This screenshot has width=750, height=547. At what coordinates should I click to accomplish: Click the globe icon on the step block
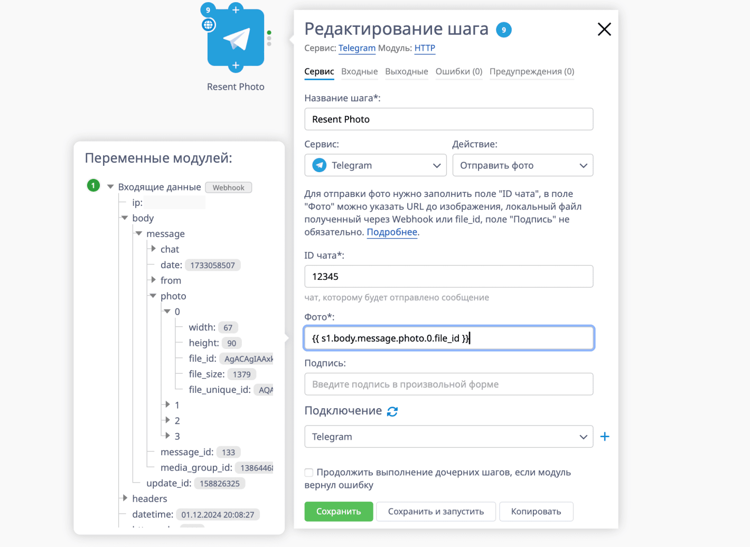(x=209, y=25)
